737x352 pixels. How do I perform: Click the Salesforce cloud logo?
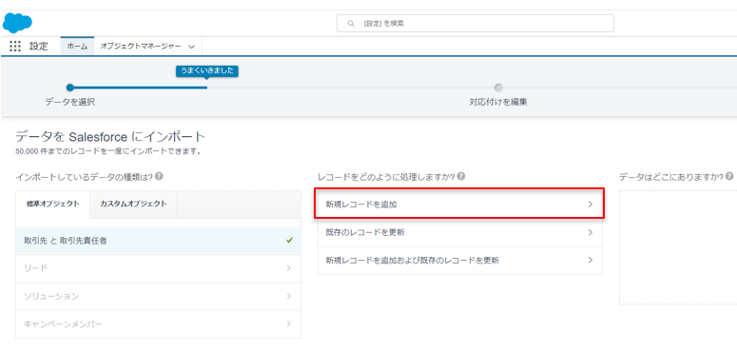tap(17, 22)
